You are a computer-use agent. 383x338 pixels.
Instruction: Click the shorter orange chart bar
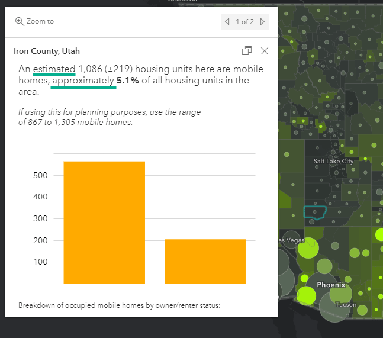pos(205,261)
